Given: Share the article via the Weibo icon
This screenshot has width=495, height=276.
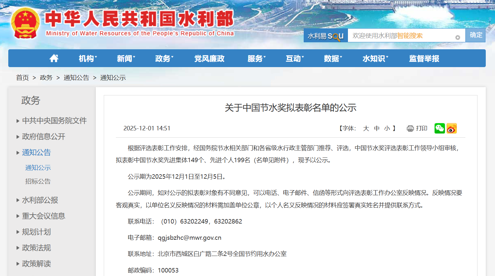Looking at the screenshot, I should pos(452,128).
